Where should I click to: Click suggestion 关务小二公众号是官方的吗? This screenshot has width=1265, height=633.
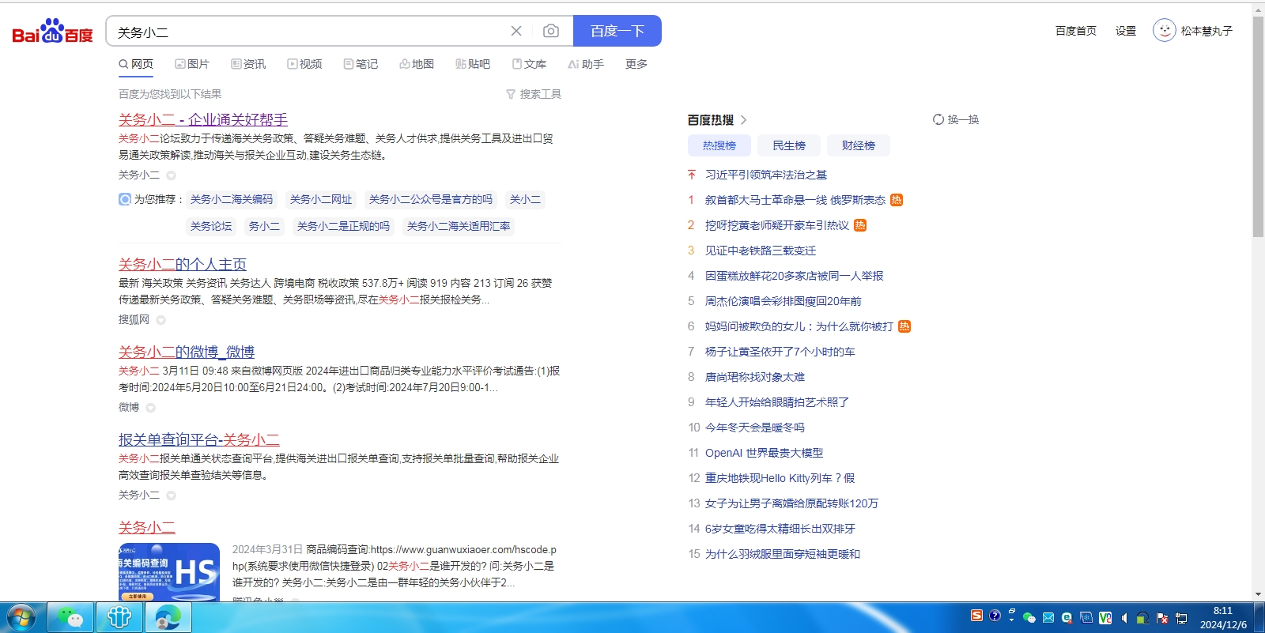(431, 199)
